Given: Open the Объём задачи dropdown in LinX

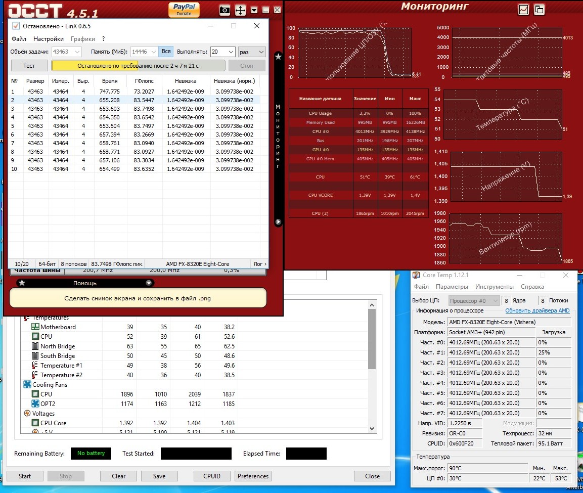Looking at the screenshot, I should tap(77, 52).
